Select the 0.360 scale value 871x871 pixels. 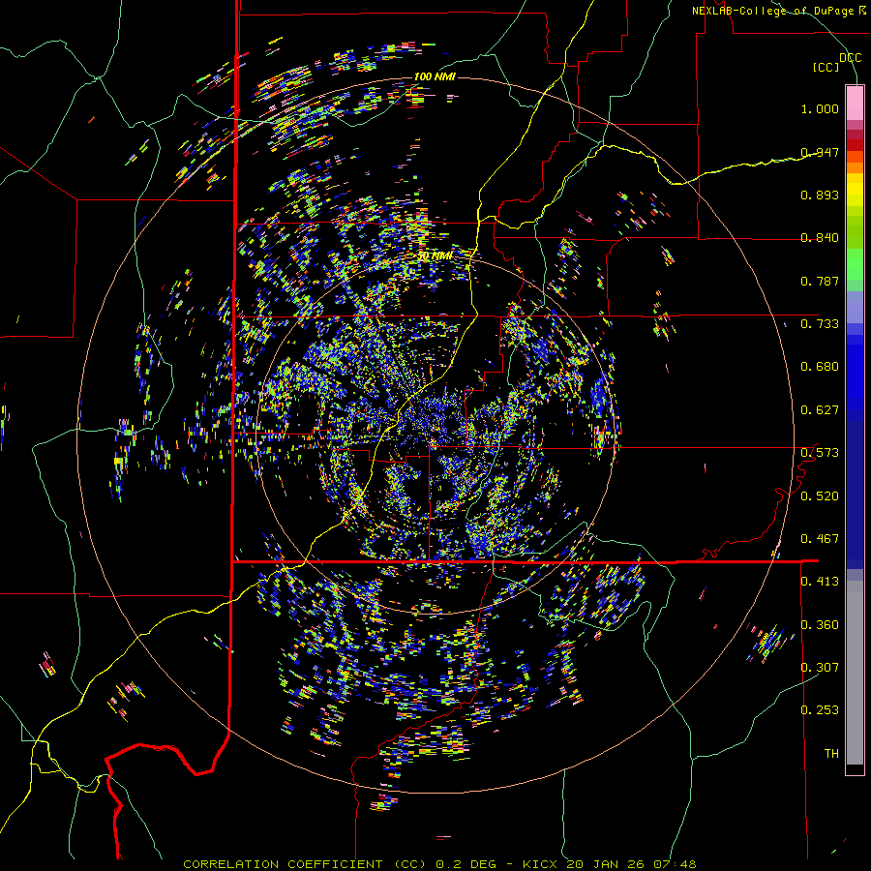[x=820, y=625]
